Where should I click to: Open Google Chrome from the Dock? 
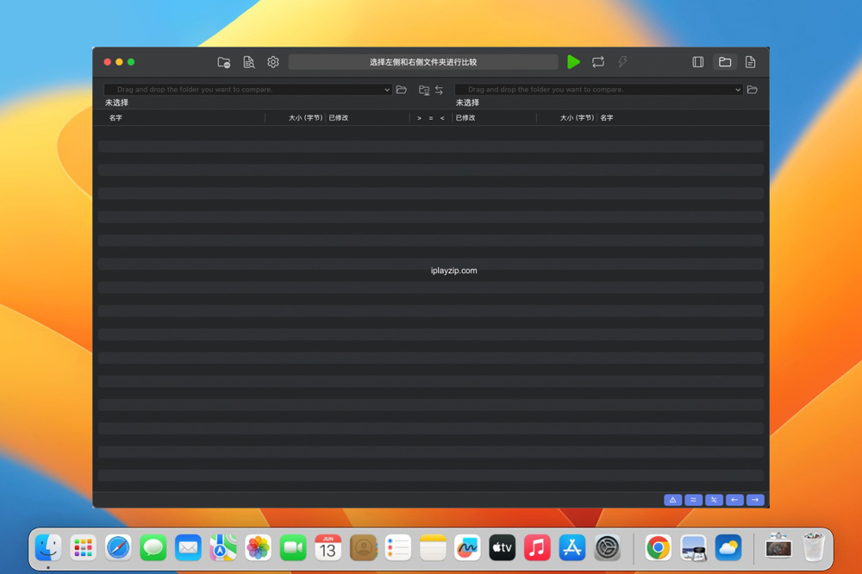tap(658, 547)
